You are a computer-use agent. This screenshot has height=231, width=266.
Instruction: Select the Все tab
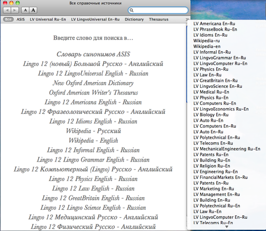click(x=8, y=19)
